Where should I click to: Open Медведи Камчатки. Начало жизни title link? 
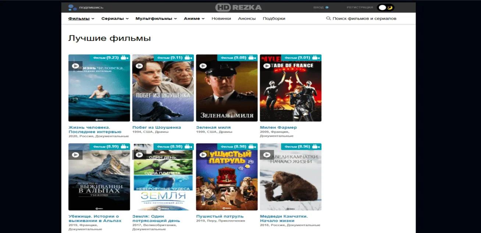(x=284, y=218)
